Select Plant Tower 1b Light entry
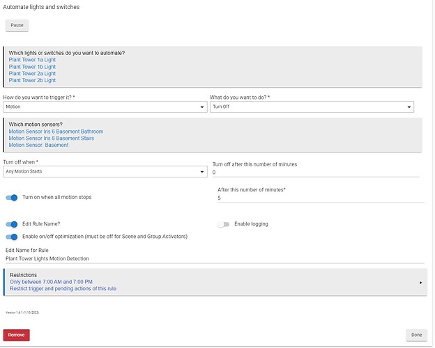435x348 pixels. click(x=32, y=67)
